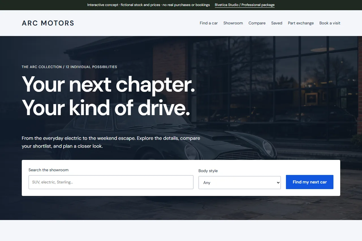This screenshot has width=362, height=241.
Task: Go to Find a car
Action: (x=209, y=23)
